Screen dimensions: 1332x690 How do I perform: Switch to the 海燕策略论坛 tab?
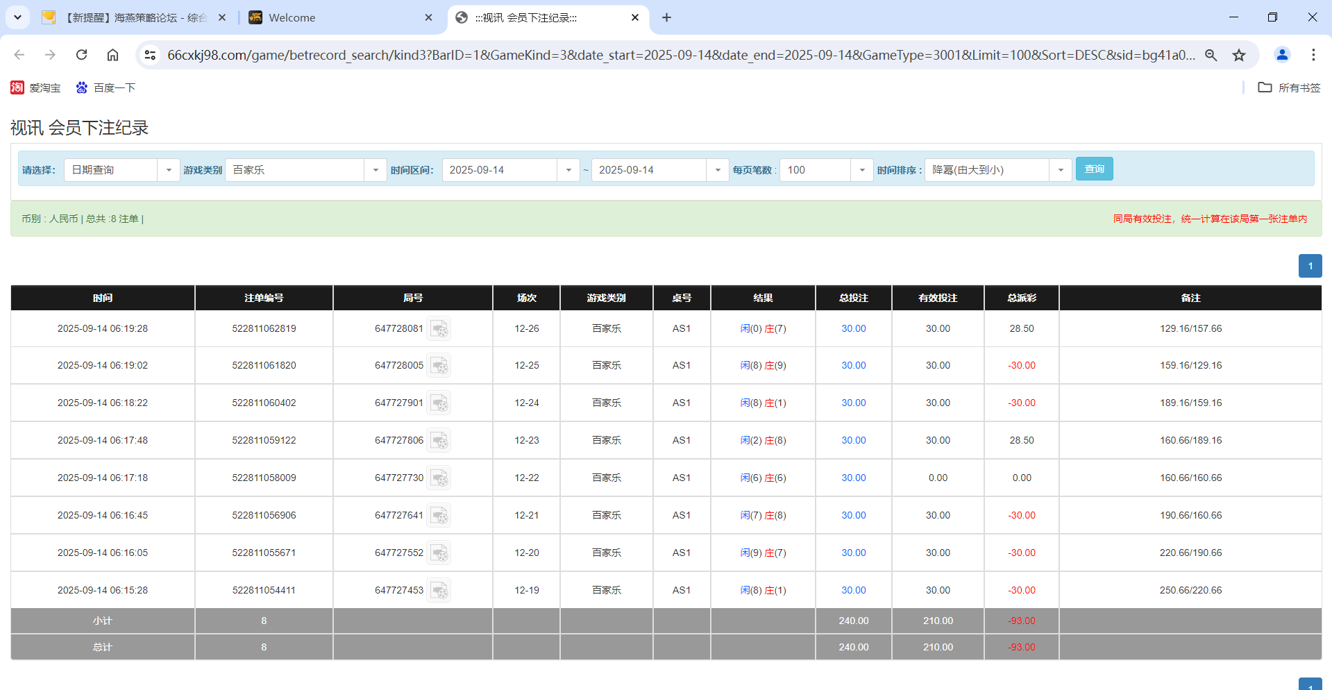click(x=132, y=17)
